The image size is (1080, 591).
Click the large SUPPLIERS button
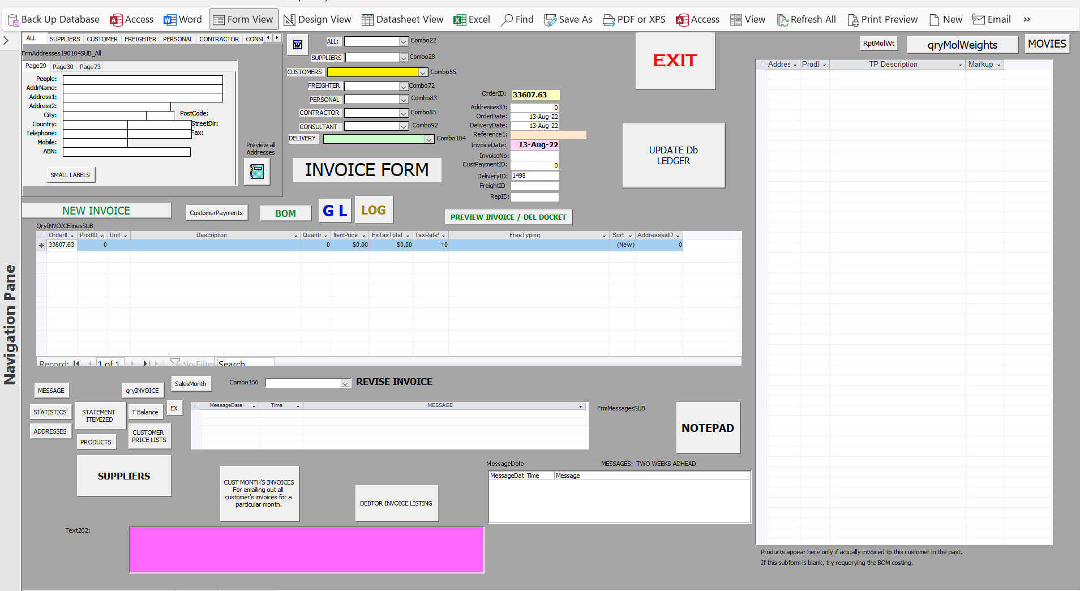pyautogui.click(x=124, y=476)
